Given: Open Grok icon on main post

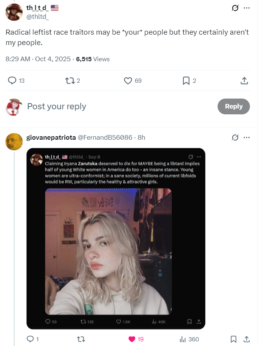Looking at the screenshot, I should 235,8.
